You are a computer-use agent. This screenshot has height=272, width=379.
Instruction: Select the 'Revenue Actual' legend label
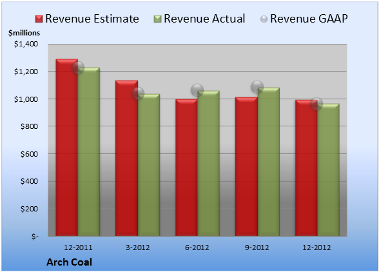point(204,19)
